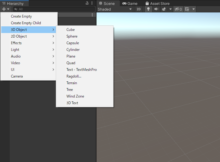Screen dimensions: 220x162
Task: Create a Plane object
Action: pos(85,56)
